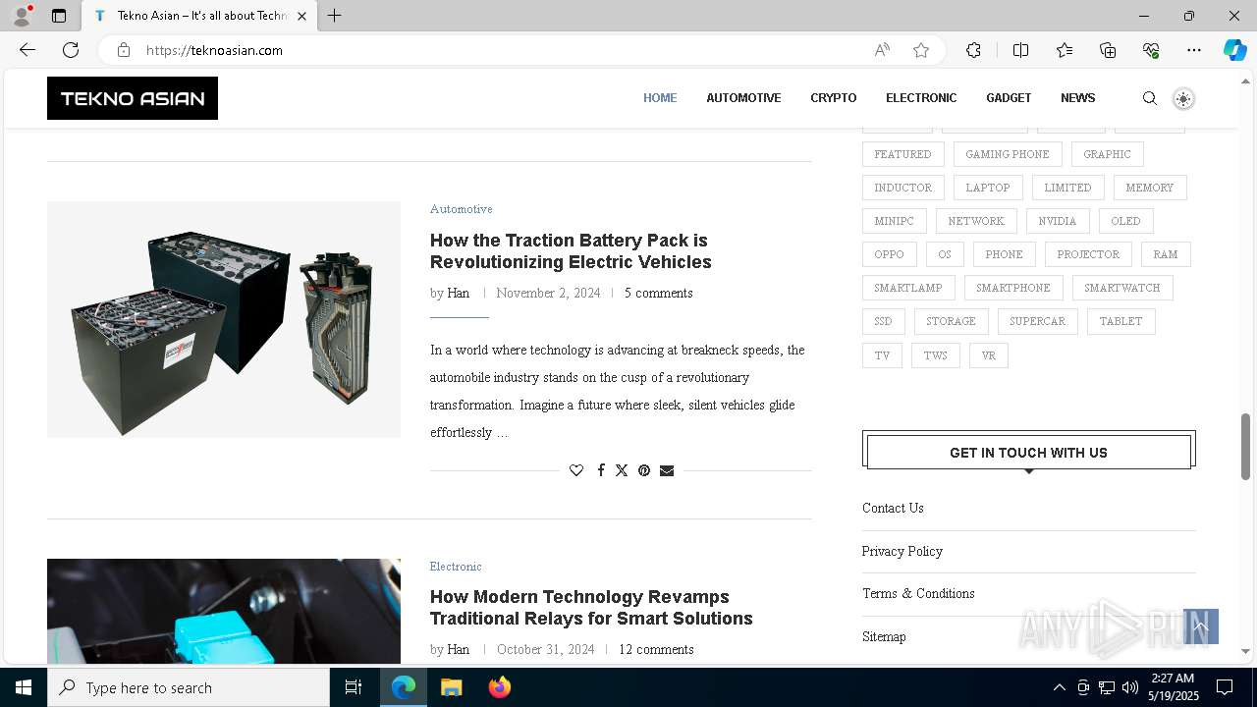Select the FEATURED tag

pos(902,154)
